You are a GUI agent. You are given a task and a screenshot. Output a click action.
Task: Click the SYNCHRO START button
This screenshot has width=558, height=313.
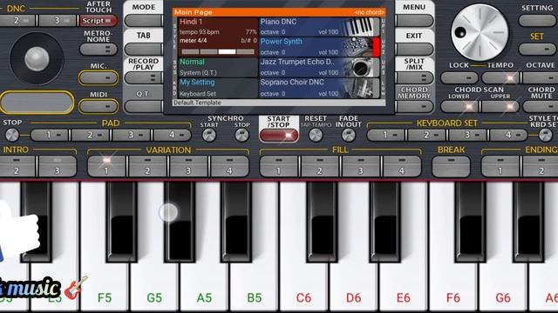[209, 135]
